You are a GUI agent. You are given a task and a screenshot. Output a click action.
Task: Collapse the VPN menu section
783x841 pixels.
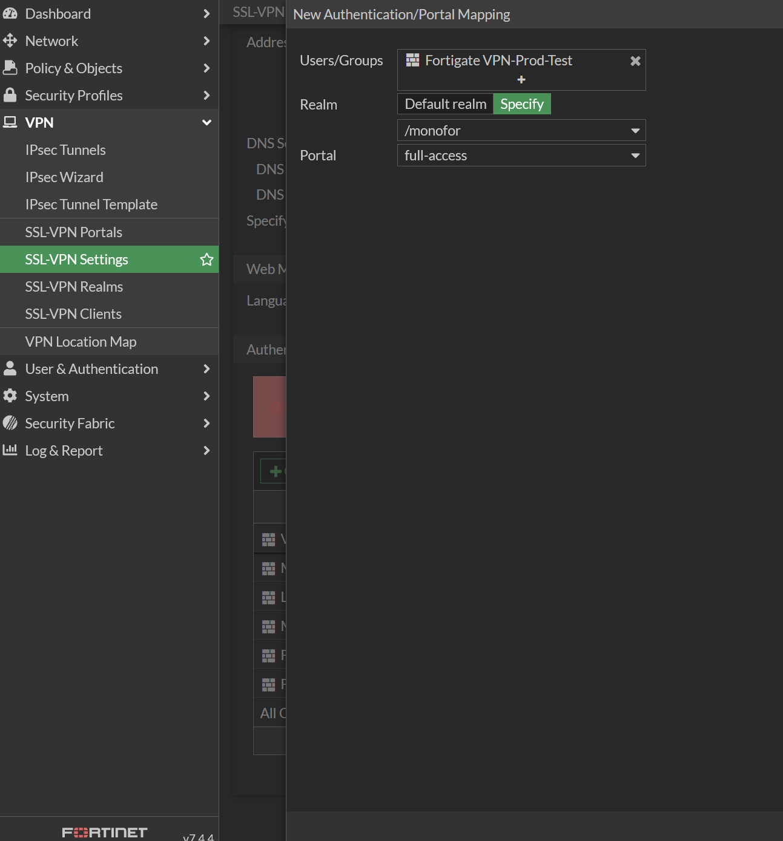206,123
